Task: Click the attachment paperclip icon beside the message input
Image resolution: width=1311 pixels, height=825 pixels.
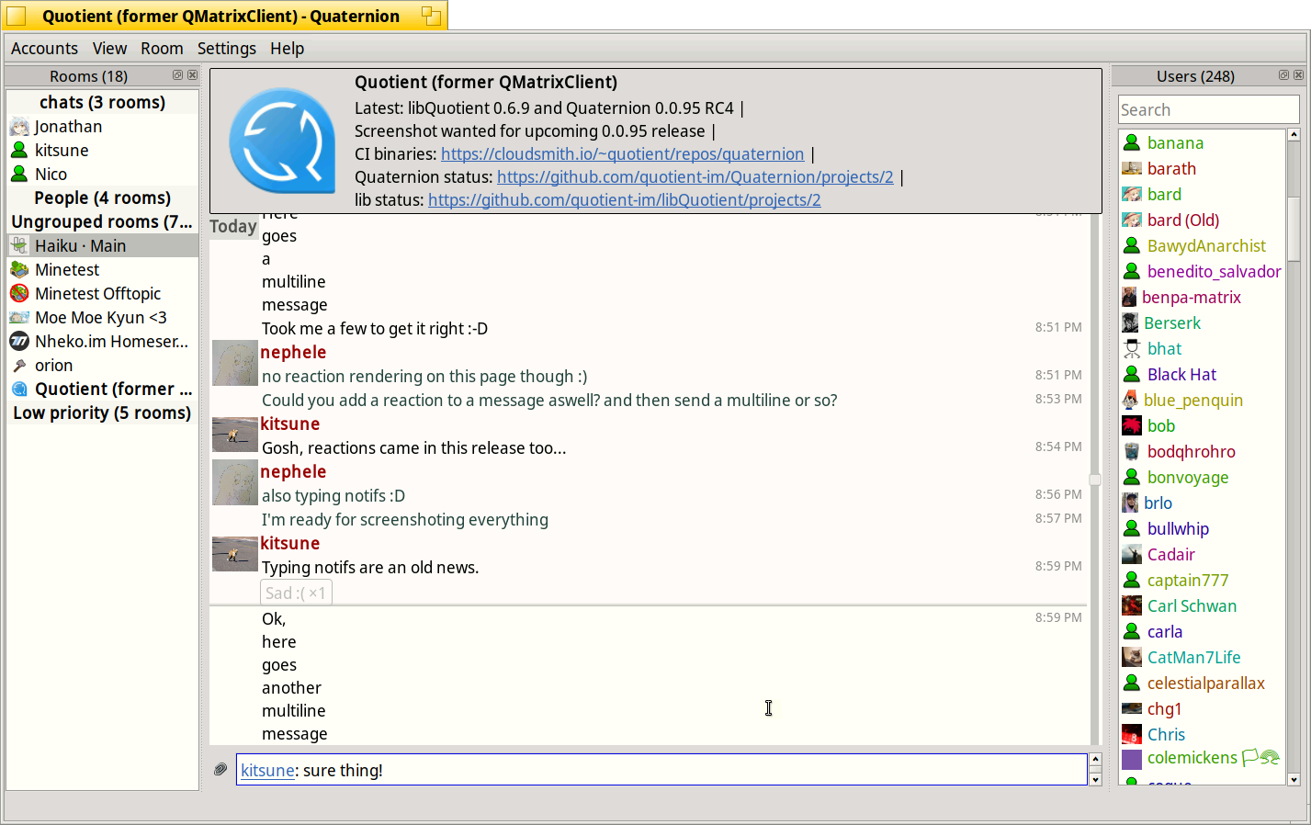Action: 220,769
